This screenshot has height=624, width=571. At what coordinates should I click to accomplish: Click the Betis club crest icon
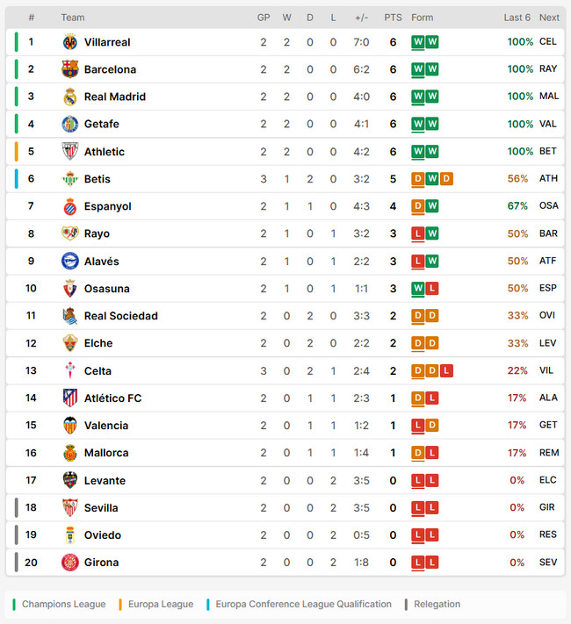pyautogui.click(x=70, y=179)
